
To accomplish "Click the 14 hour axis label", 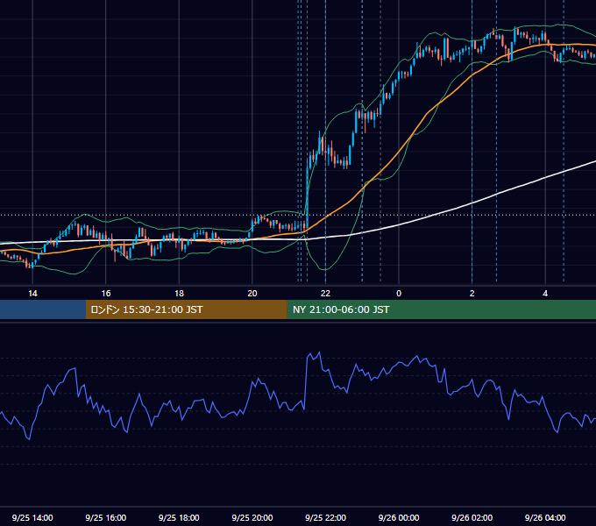I will 32,294.
